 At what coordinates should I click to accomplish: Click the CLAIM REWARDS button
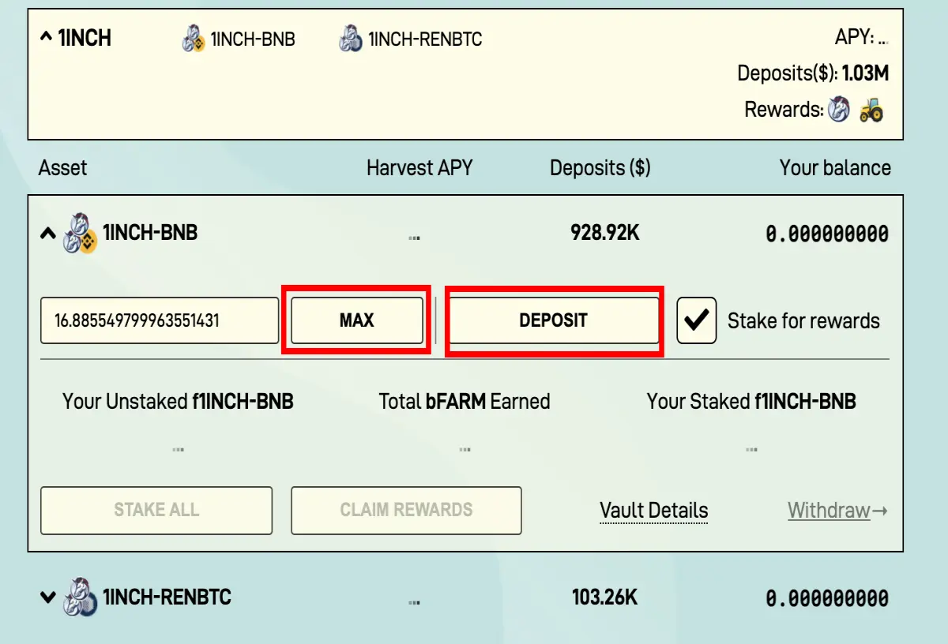(x=406, y=510)
